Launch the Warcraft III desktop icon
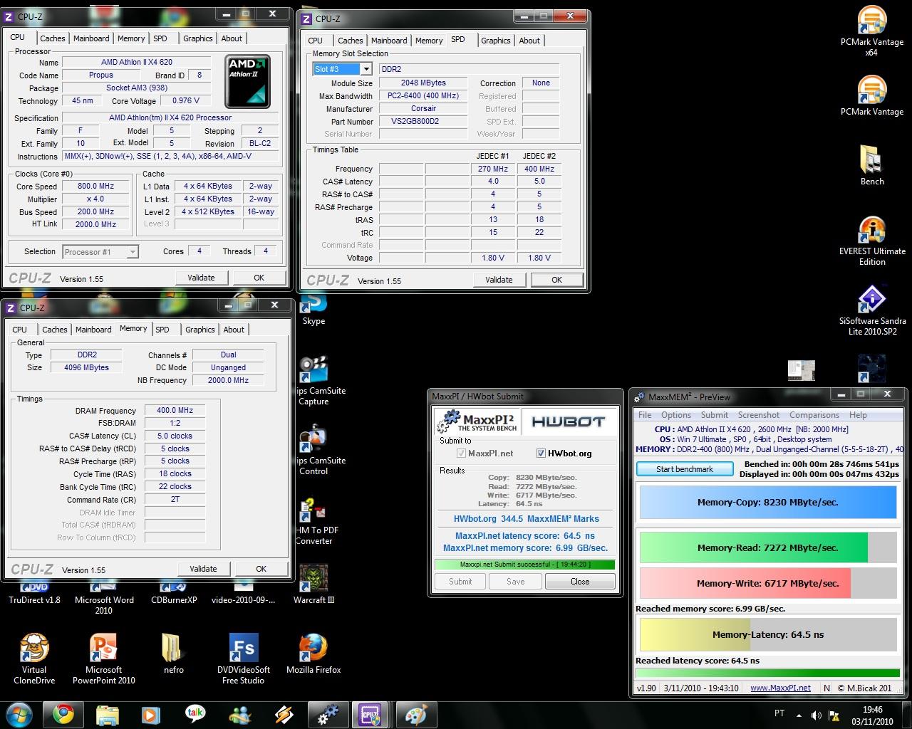This screenshot has width=912, height=729. point(313,585)
